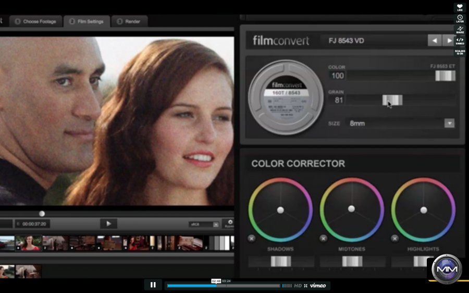Reset the Shadows color wheel

(x=252, y=238)
